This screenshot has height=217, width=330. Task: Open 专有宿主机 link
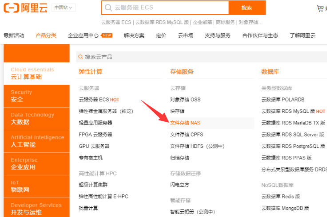coord(91,158)
